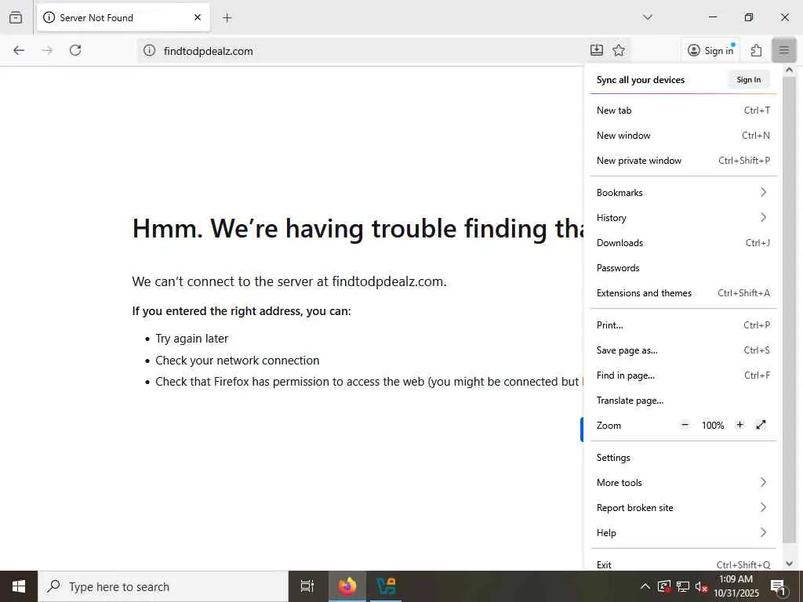Open Task View on the taskbar

coord(307,586)
